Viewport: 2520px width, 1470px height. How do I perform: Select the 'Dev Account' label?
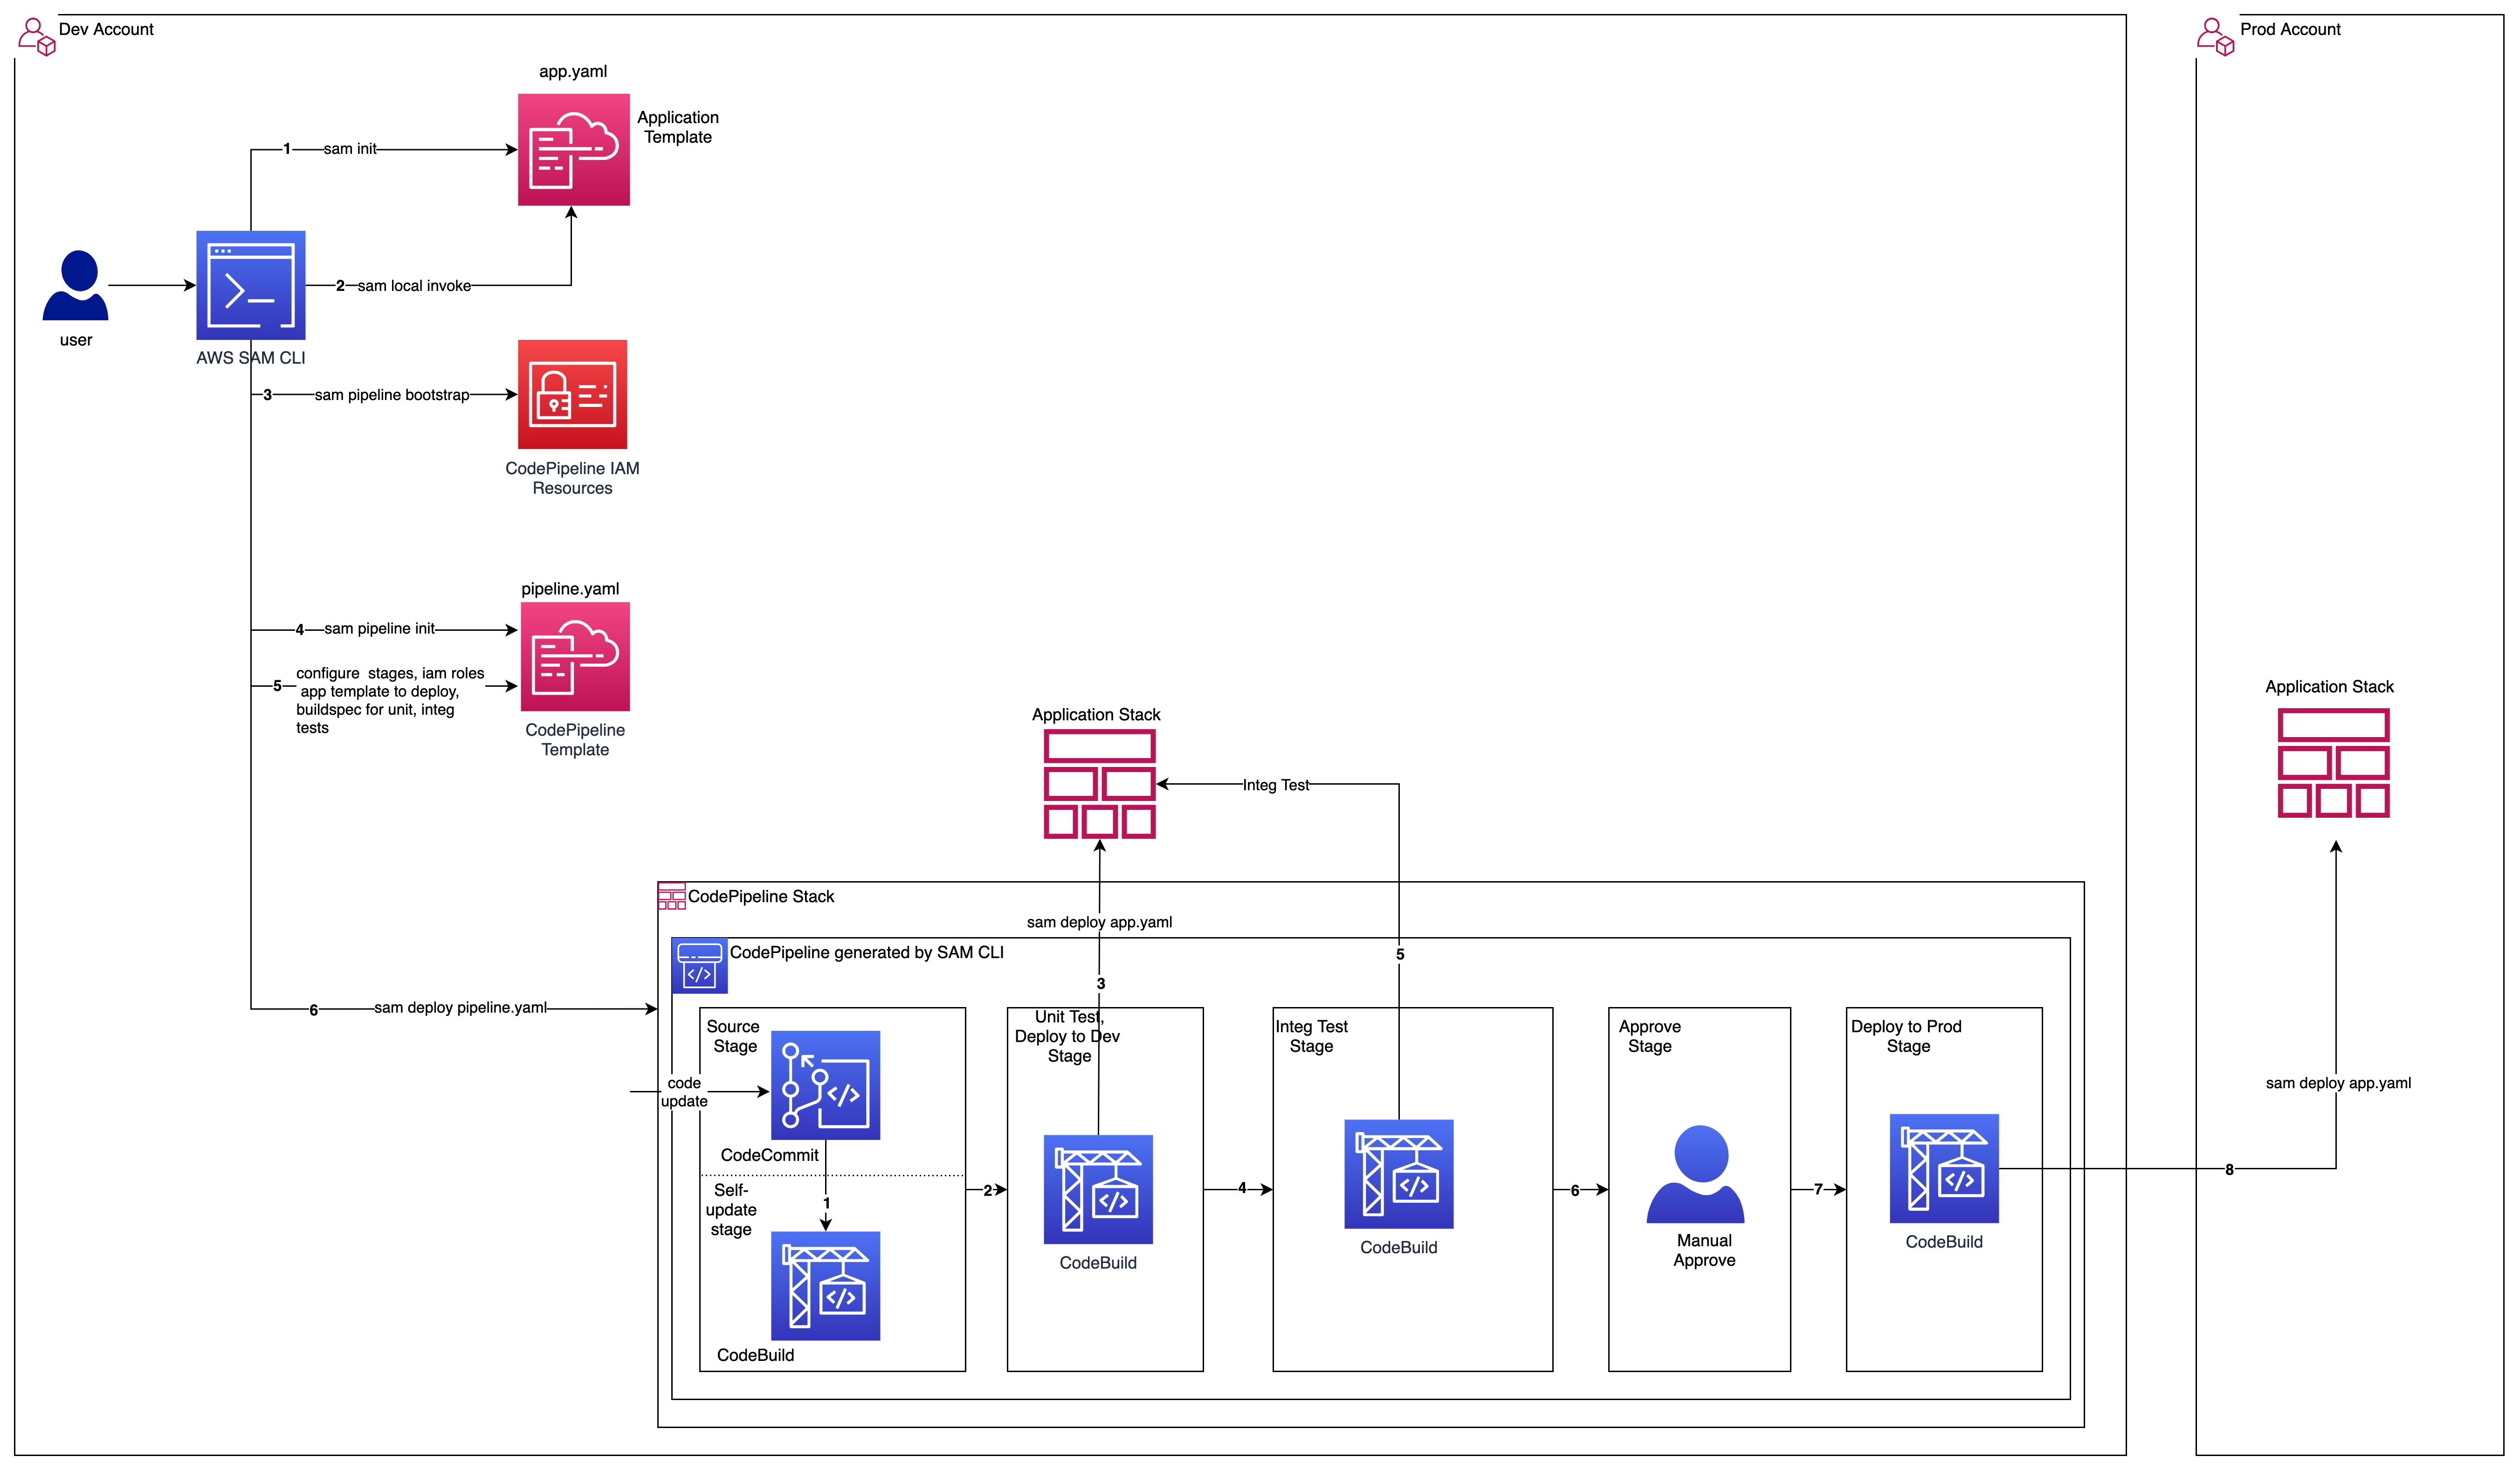coord(106,29)
